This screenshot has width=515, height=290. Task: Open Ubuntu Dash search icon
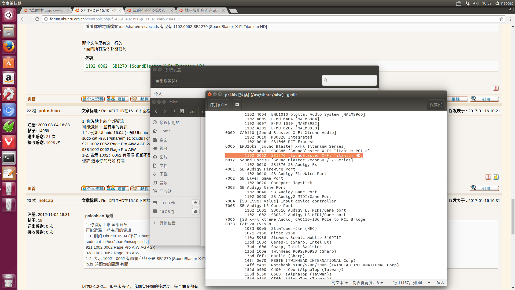coord(9,15)
